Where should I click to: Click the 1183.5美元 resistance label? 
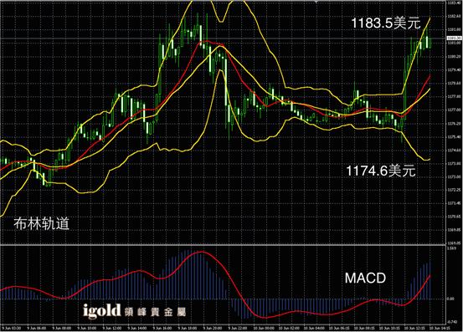pyautogui.click(x=386, y=23)
